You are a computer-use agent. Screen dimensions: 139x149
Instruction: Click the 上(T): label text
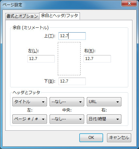click(x=50, y=36)
